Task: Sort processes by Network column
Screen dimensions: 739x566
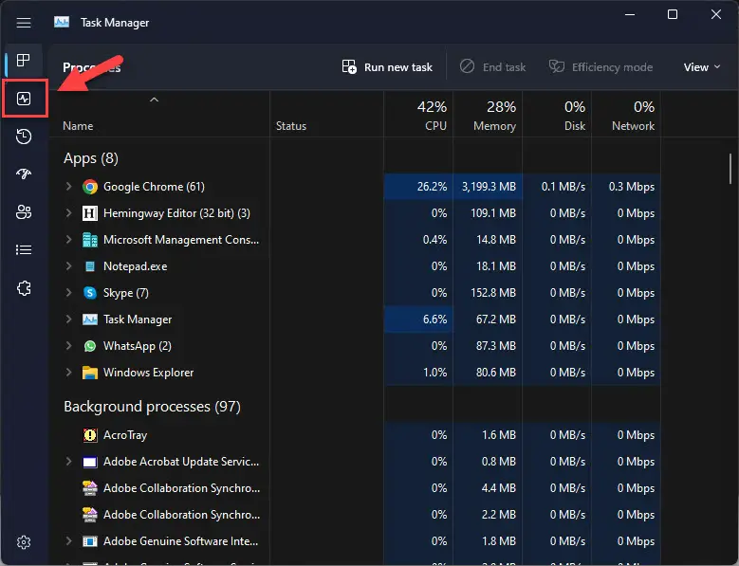Action: click(x=626, y=115)
